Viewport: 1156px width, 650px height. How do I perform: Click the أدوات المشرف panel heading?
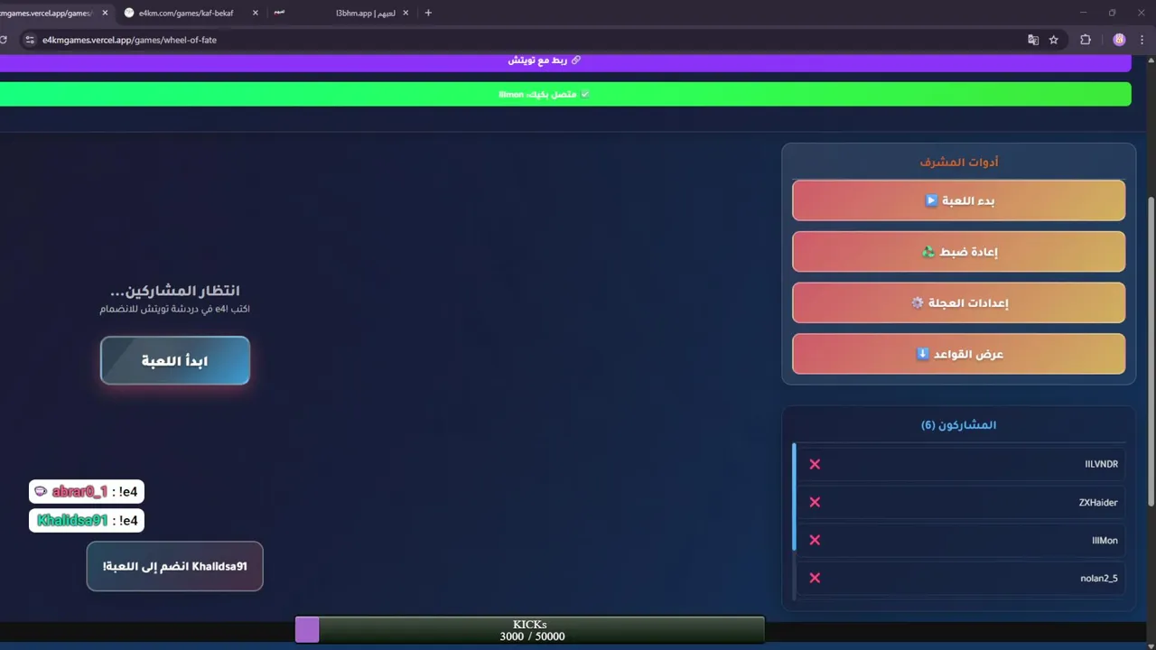pyautogui.click(x=959, y=162)
